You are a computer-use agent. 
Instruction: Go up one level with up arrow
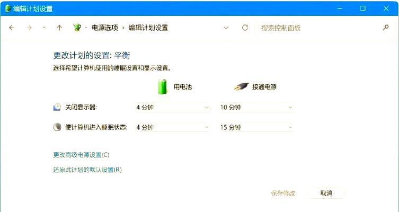click(59, 28)
